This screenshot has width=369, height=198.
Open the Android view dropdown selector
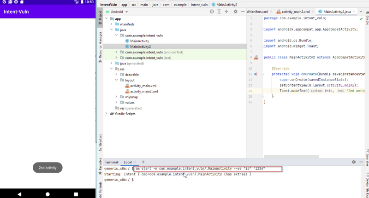117,12
